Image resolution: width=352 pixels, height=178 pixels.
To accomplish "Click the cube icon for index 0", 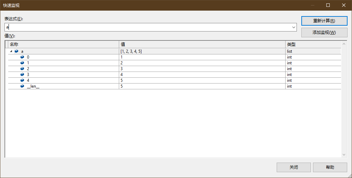I will pyautogui.click(x=22, y=57).
